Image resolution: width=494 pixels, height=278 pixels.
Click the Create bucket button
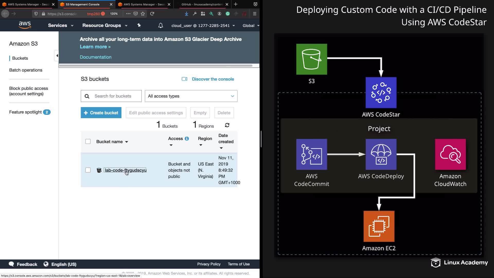pos(101,113)
